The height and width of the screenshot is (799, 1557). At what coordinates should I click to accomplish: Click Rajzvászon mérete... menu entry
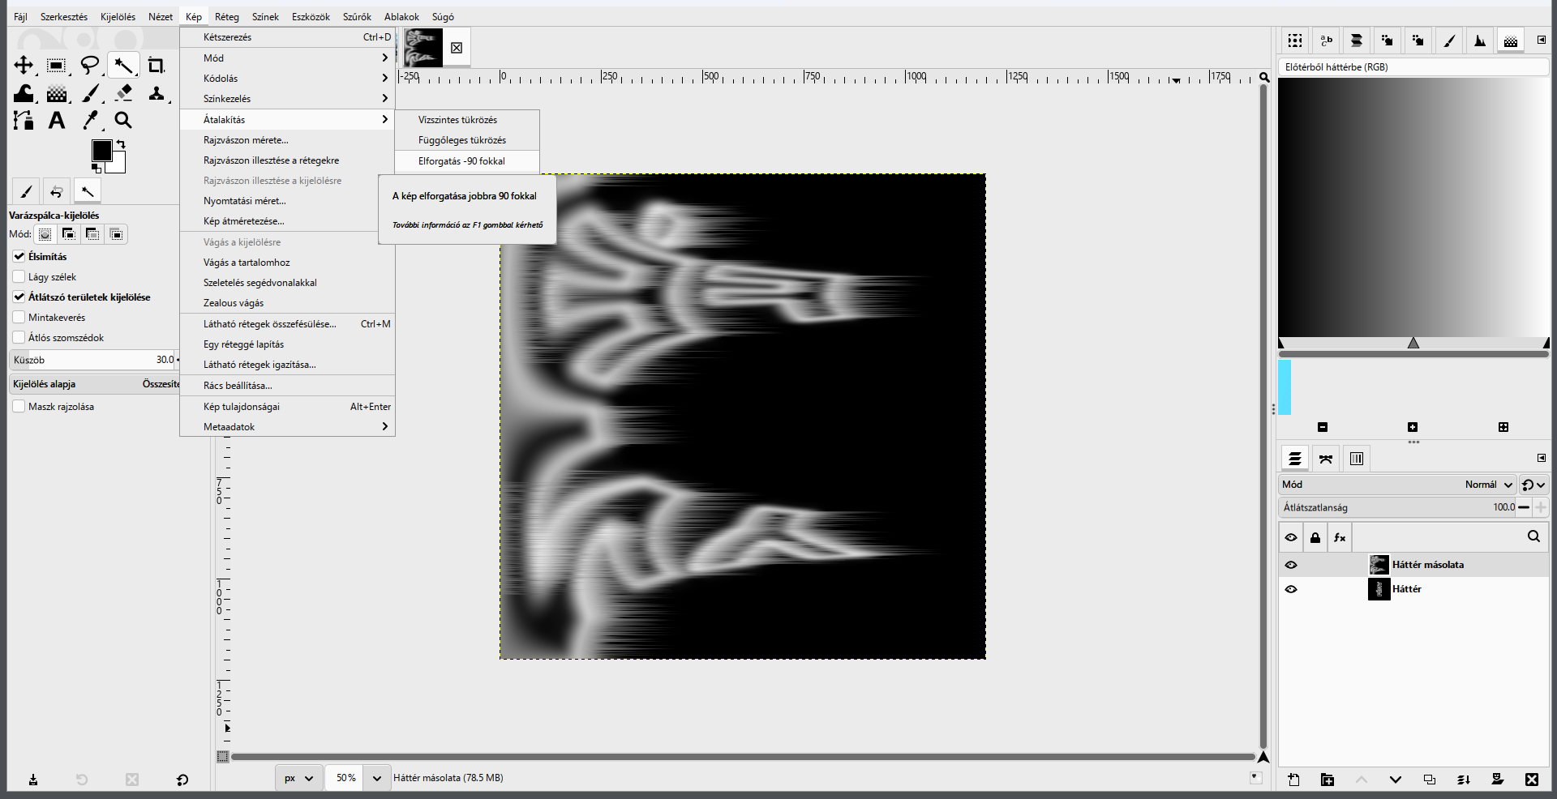tap(288, 140)
